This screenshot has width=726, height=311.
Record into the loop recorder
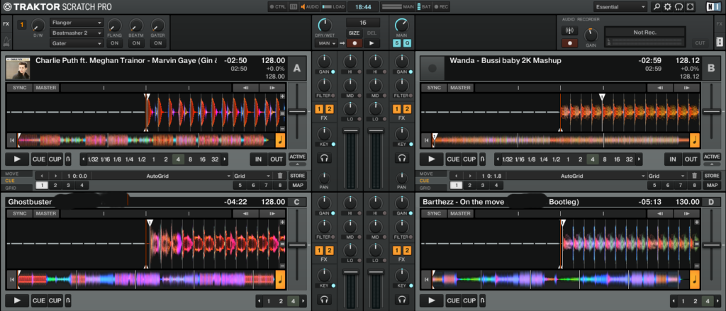[x=354, y=43]
